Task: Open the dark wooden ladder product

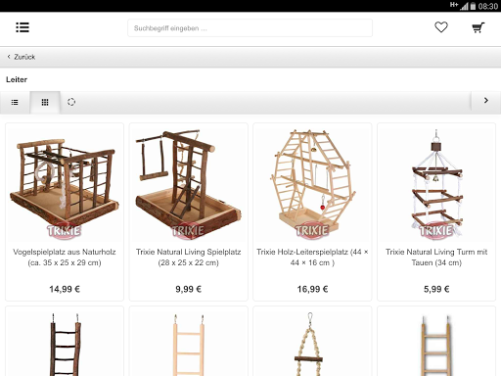Action: click(65, 343)
